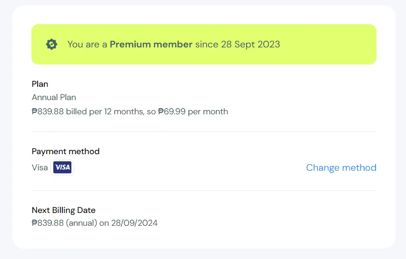
Task: Click the 'You are a' banner text
Action: 87,45
